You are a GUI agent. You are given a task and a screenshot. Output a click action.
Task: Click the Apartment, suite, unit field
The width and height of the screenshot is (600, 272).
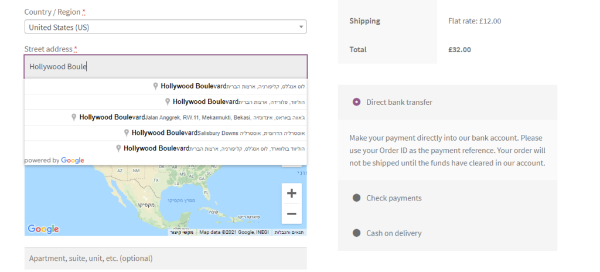click(165, 258)
